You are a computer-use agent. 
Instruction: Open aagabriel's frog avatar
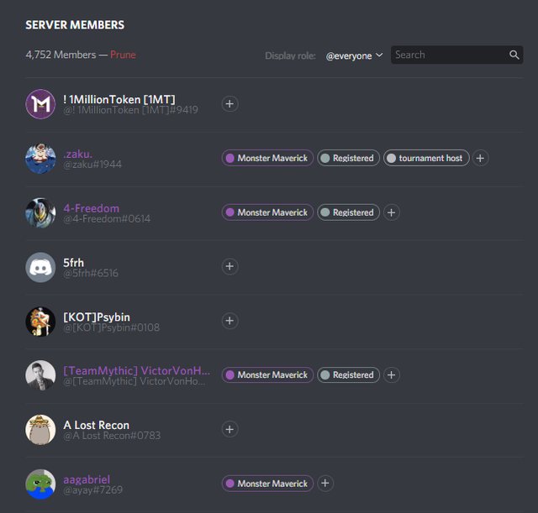click(x=40, y=484)
